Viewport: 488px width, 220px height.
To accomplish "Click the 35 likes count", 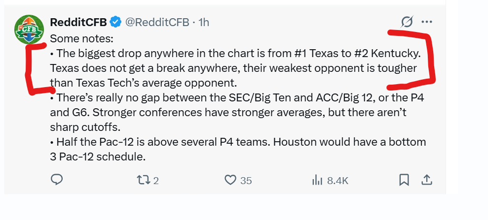I will click(246, 181).
